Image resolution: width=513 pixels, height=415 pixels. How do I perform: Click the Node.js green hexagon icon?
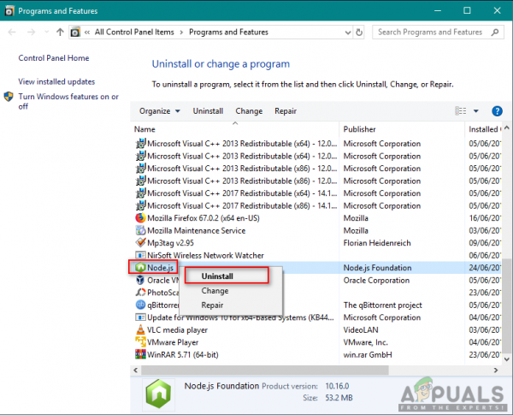coord(140,268)
